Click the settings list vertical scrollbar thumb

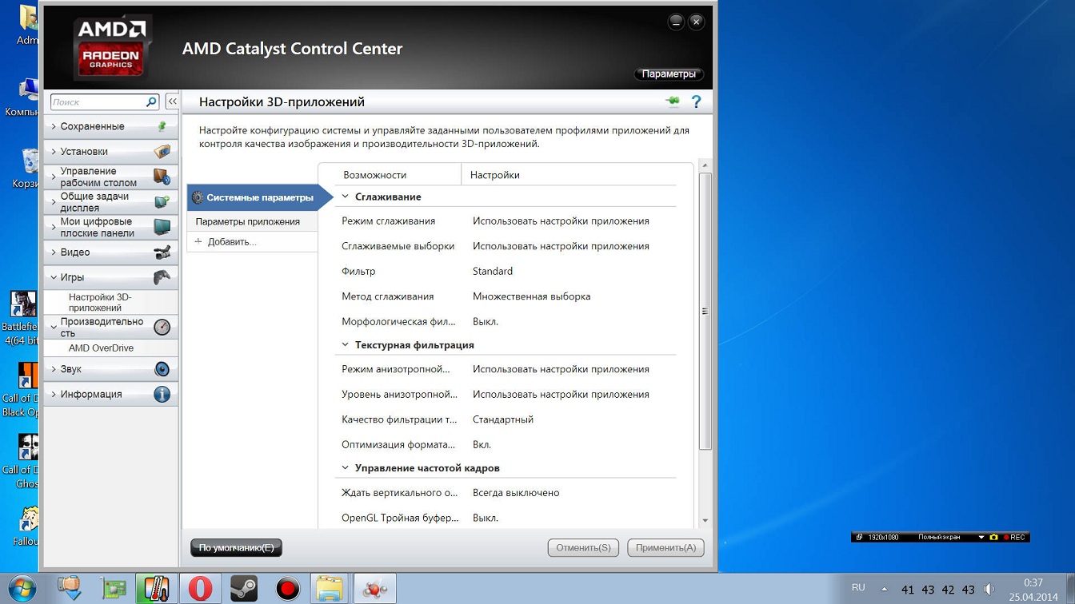pos(705,312)
